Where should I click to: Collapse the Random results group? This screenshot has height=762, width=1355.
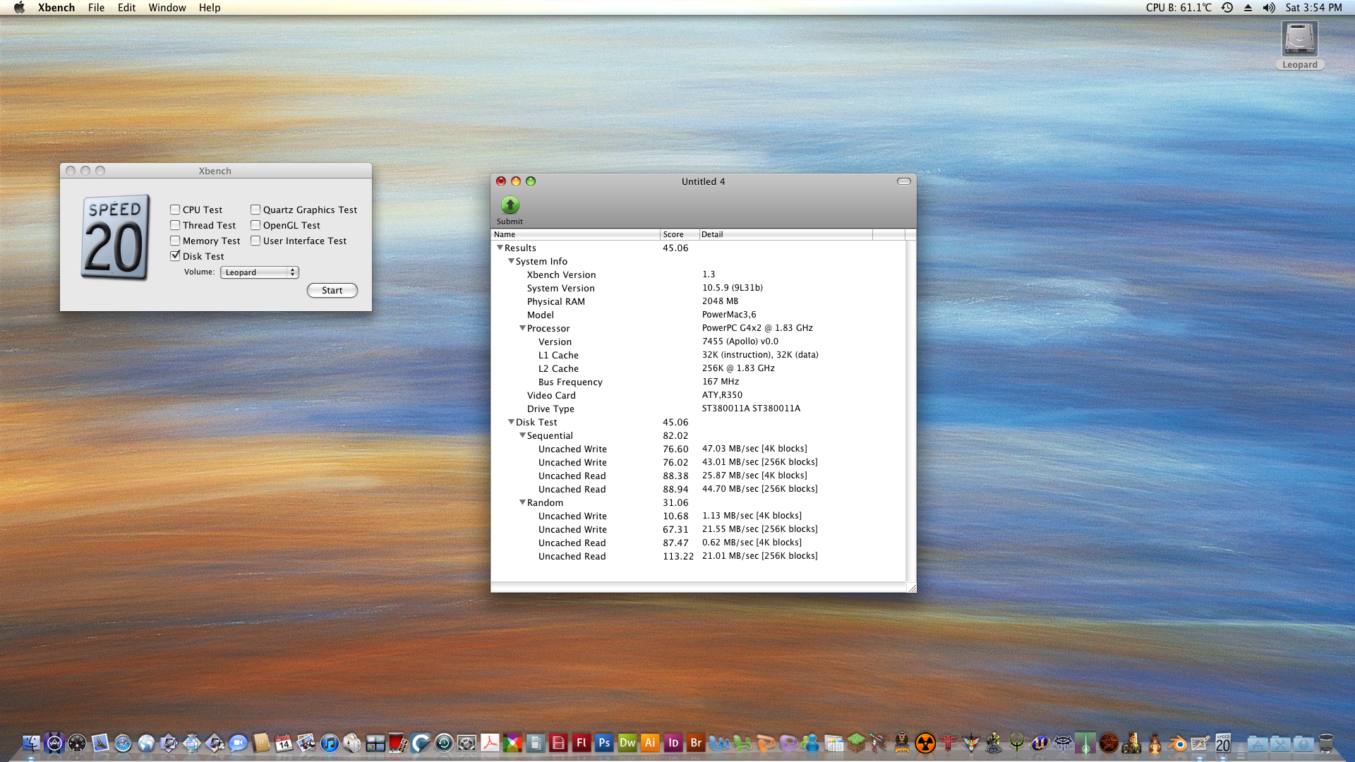coord(523,502)
